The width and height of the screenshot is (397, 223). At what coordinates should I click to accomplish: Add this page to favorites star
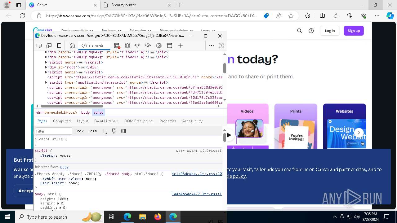[x=291, y=16]
